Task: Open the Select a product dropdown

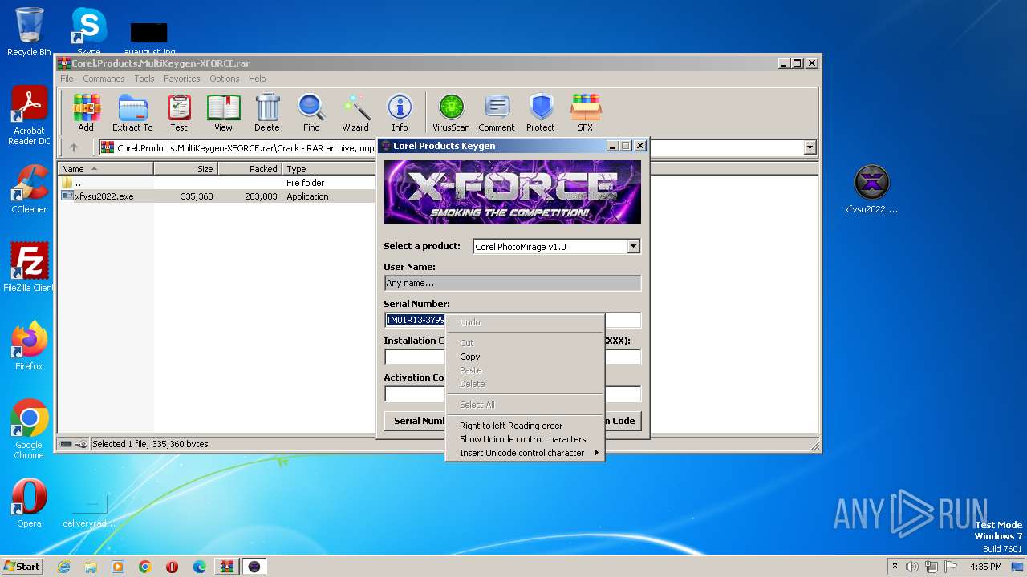Action: coord(633,246)
